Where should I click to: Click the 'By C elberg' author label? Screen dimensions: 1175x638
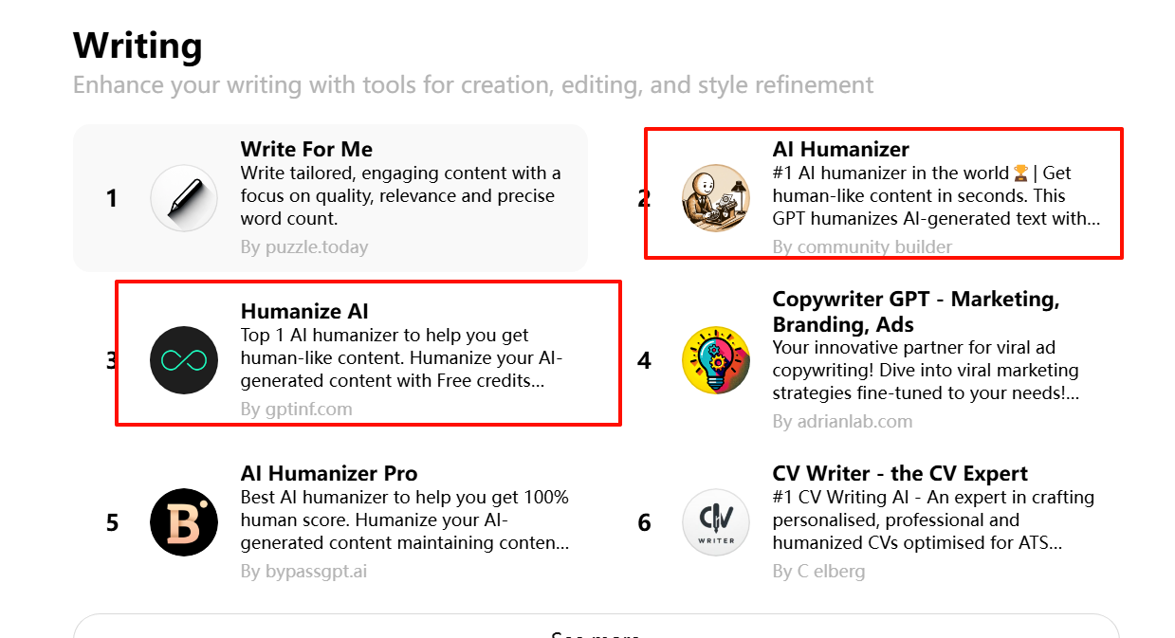(819, 572)
